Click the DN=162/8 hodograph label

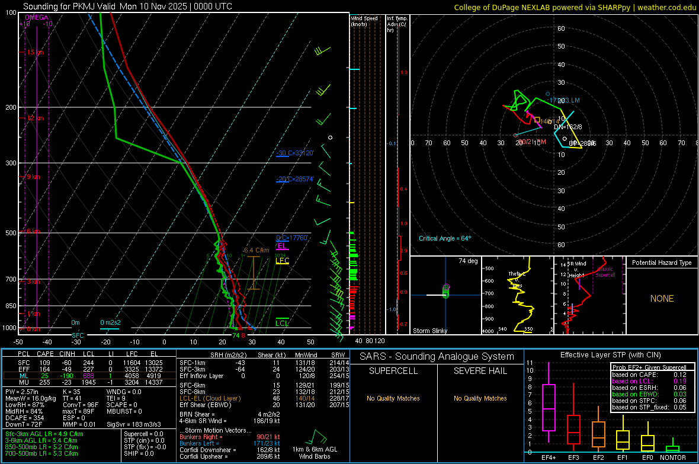pos(568,127)
